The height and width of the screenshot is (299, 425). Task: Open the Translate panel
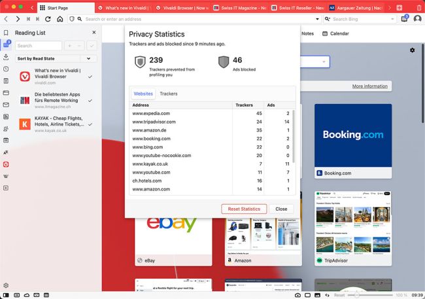tap(6, 152)
